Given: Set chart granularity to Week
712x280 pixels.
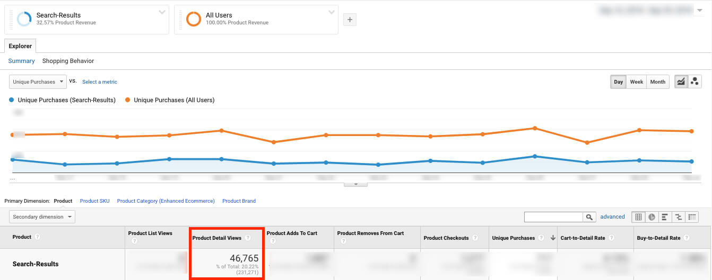Looking at the screenshot, I should pyautogui.click(x=637, y=82).
